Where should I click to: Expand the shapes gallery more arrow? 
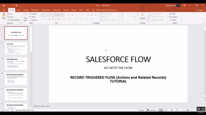tap(138, 19)
